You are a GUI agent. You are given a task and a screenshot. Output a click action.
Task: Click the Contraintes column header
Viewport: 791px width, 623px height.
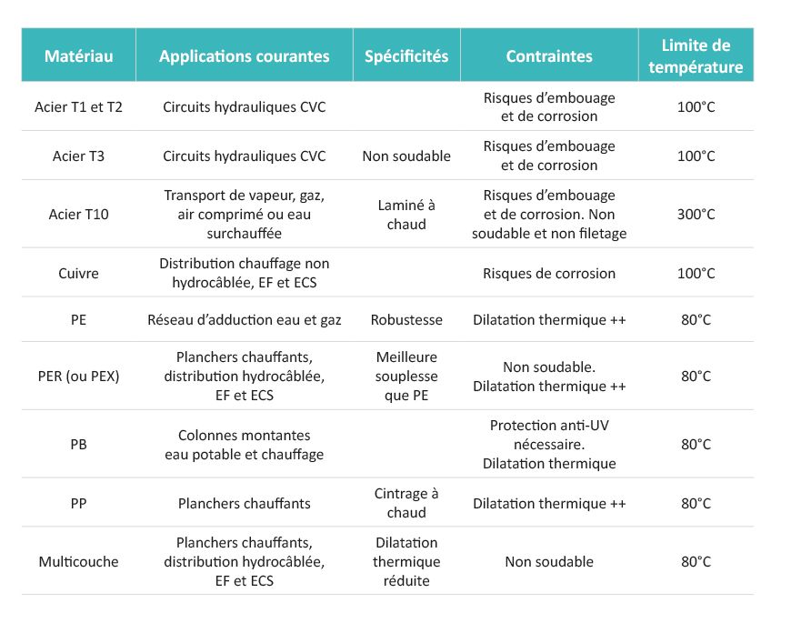click(549, 56)
